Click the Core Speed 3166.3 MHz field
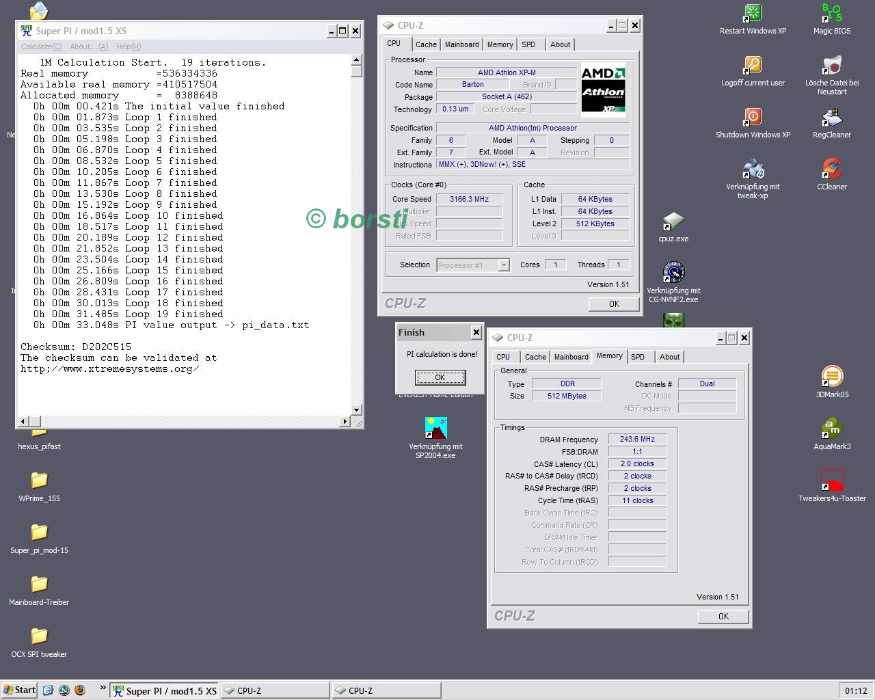 coord(469,199)
